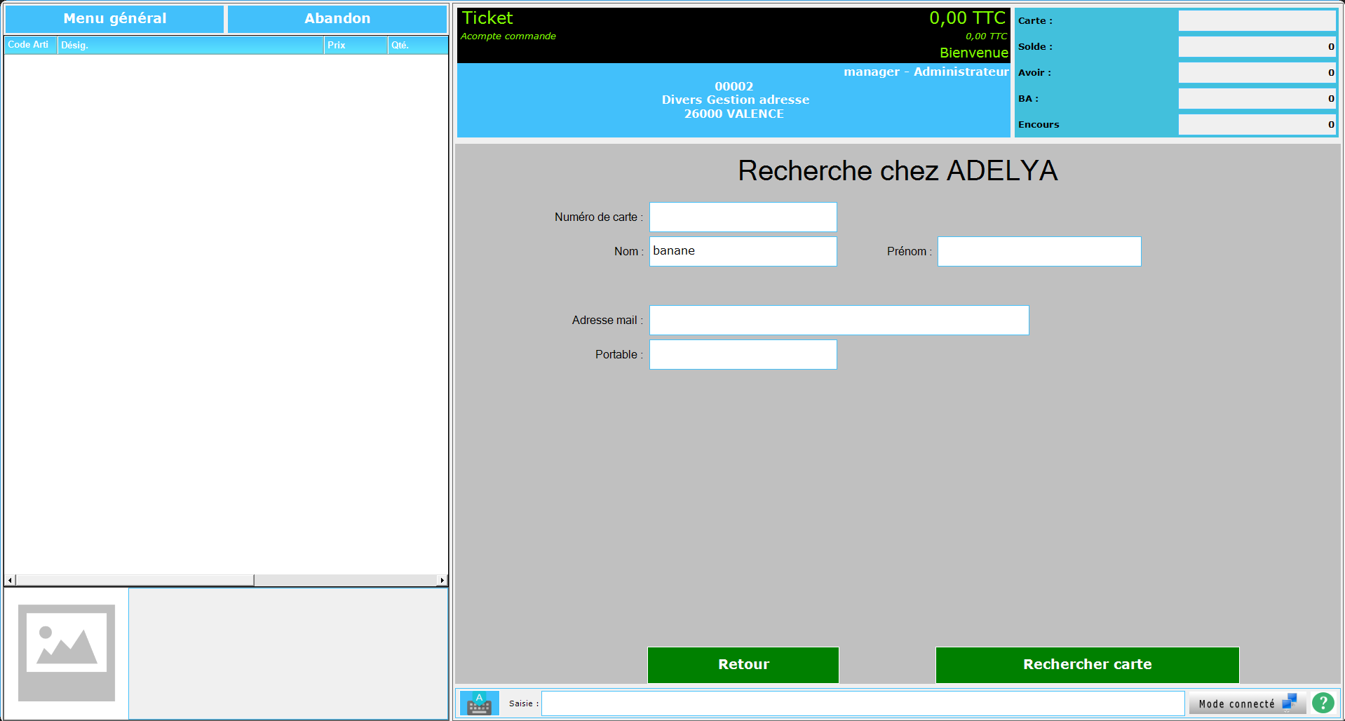Click the Nom field containing banane
1345x721 pixels.
(x=743, y=251)
